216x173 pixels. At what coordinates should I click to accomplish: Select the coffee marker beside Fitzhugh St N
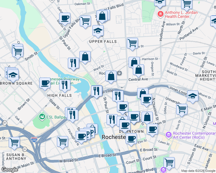[81, 137]
